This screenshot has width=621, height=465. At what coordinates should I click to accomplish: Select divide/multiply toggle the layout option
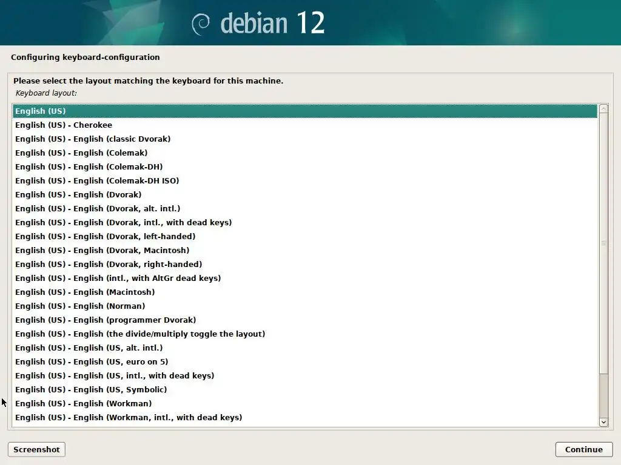[x=304, y=334]
